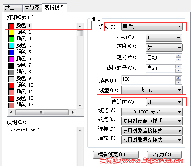Open the 端点(E) end style dropdown
This screenshot has width=191, height=166.
pos(152,121)
